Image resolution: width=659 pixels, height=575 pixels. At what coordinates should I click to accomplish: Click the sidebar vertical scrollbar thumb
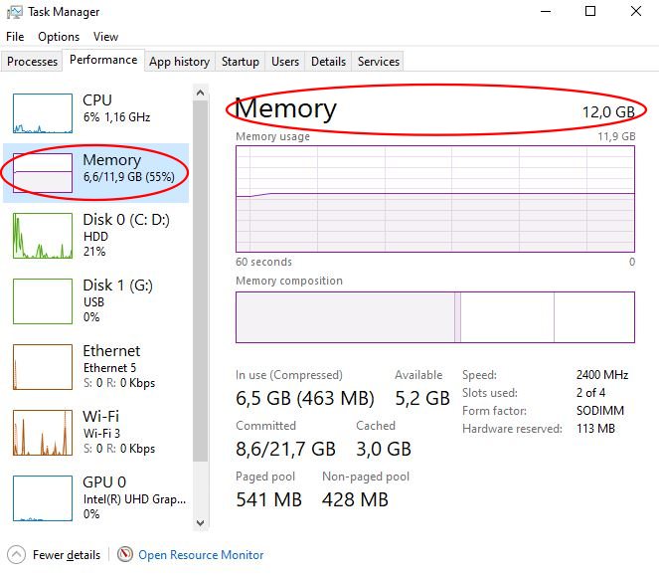pyautogui.click(x=201, y=281)
